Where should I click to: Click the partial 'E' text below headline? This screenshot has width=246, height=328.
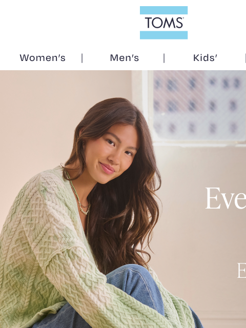pyautogui.click(x=241, y=270)
